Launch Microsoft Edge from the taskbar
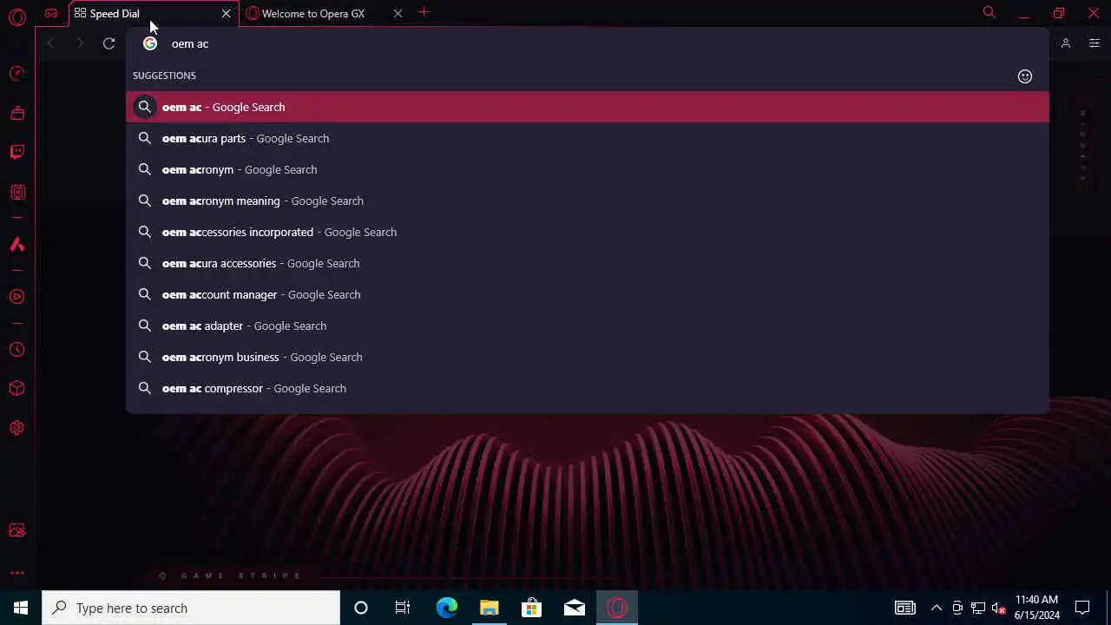The image size is (1111, 625). pyautogui.click(x=446, y=608)
